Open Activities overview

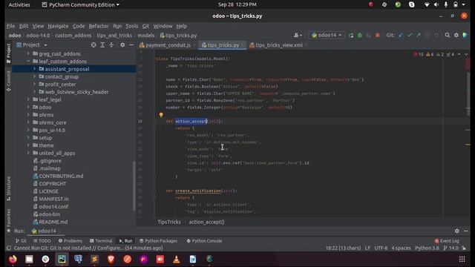19,5
